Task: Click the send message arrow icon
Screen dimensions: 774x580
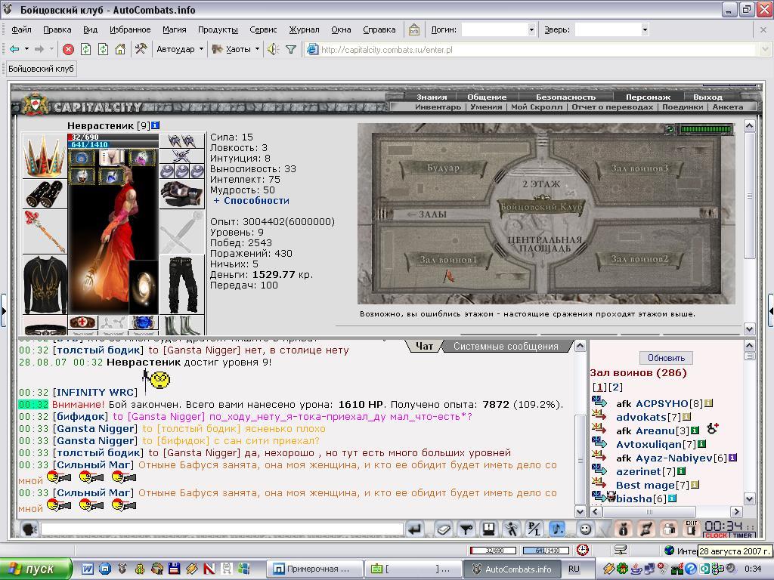Action: pyautogui.click(x=415, y=529)
